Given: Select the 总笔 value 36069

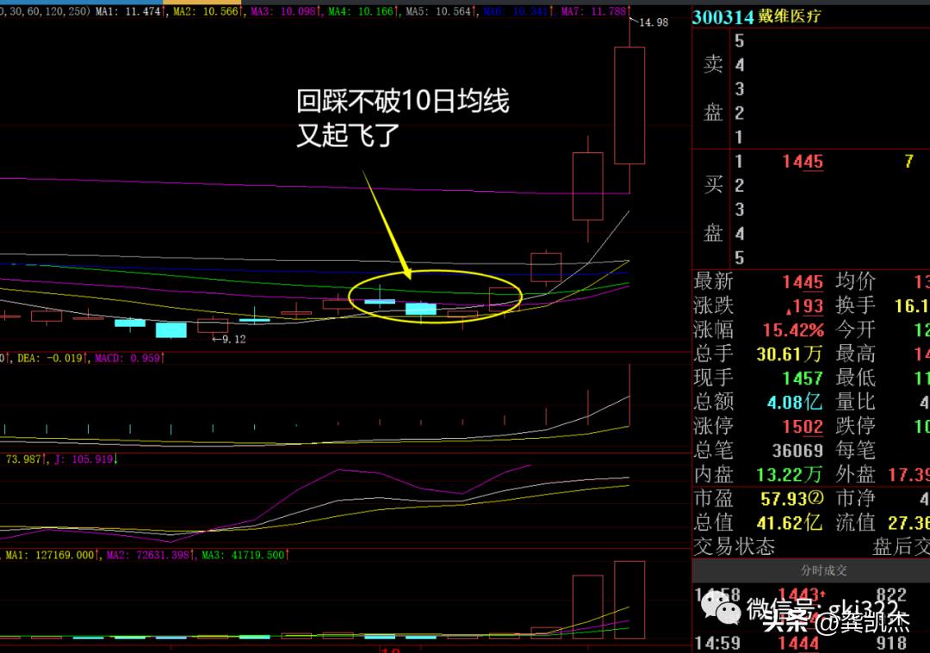Looking at the screenshot, I should coord(797,451).
